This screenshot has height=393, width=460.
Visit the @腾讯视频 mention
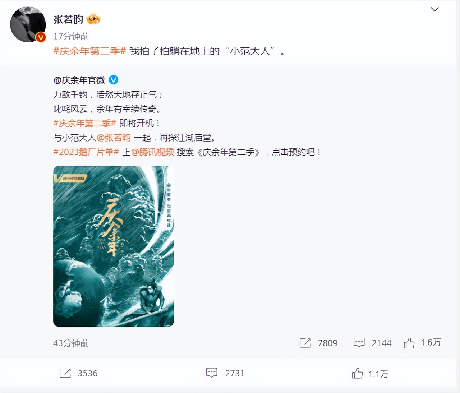(152, 152)
